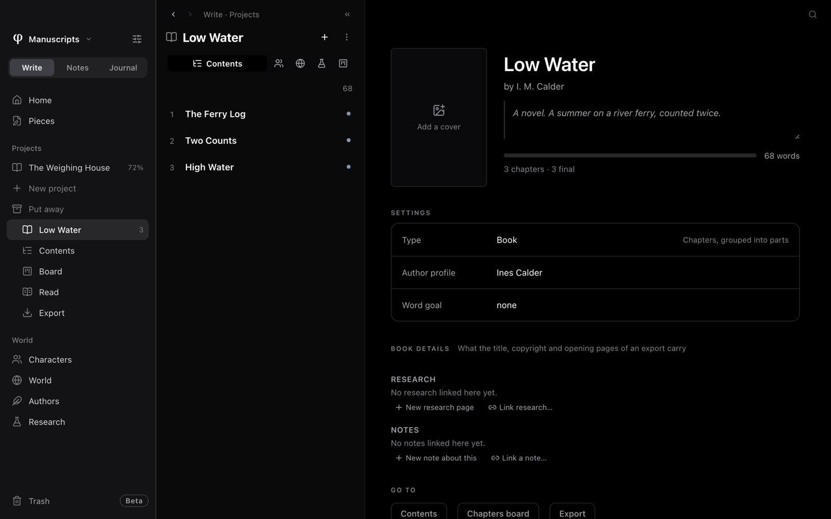Open Contents under Low Water in sidebar
This screenshot has height=519, width=831.
(78, 251)
